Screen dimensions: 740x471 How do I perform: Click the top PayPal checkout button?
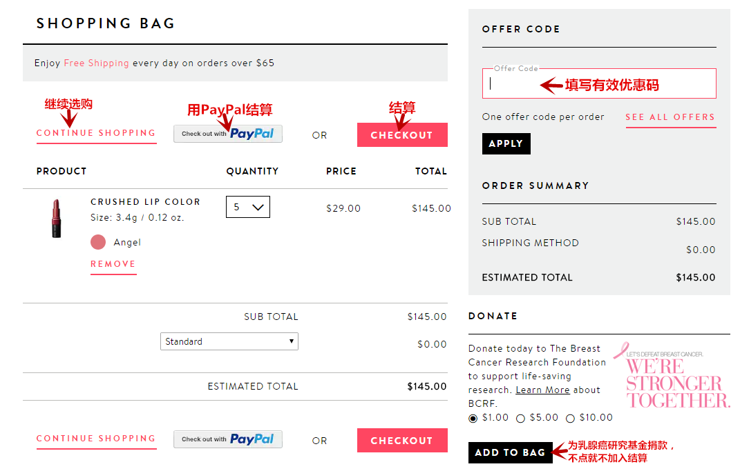point(228,134)
